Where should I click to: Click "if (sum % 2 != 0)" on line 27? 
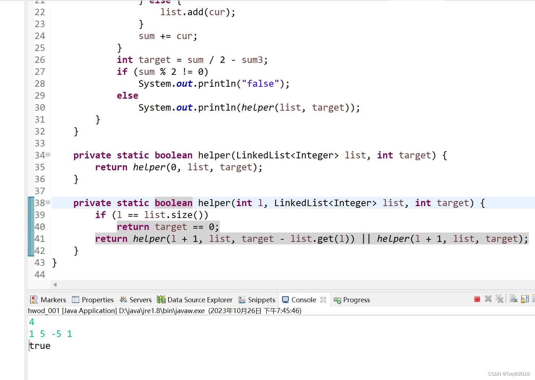coord(162,72)
